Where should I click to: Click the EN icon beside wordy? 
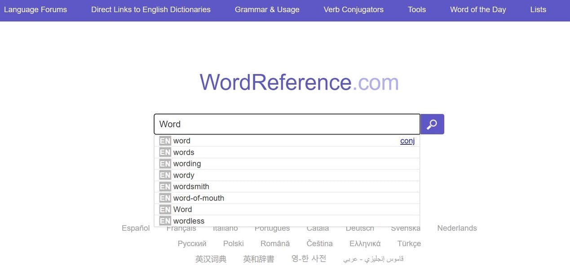pyautogui.click(x=165, y=175)
